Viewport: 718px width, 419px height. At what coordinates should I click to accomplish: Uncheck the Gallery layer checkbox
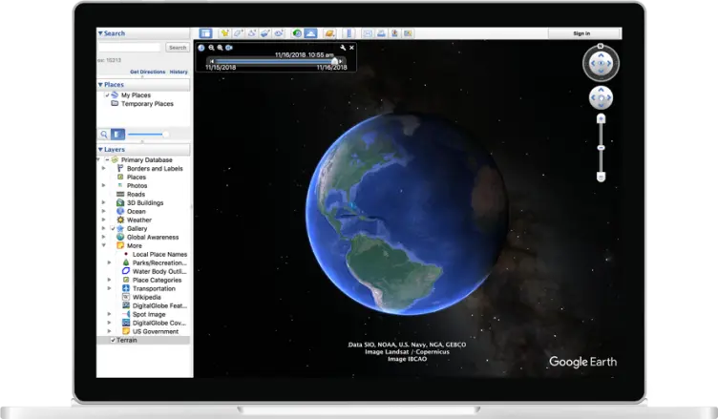pyautogui.click(x=113, y=229)
